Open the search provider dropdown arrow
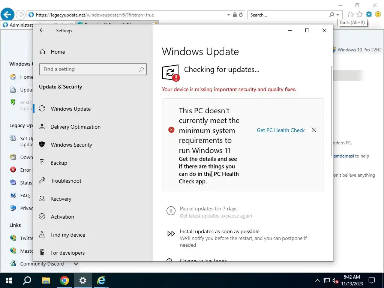Viewport: 384px width, 288px height. 338,15
